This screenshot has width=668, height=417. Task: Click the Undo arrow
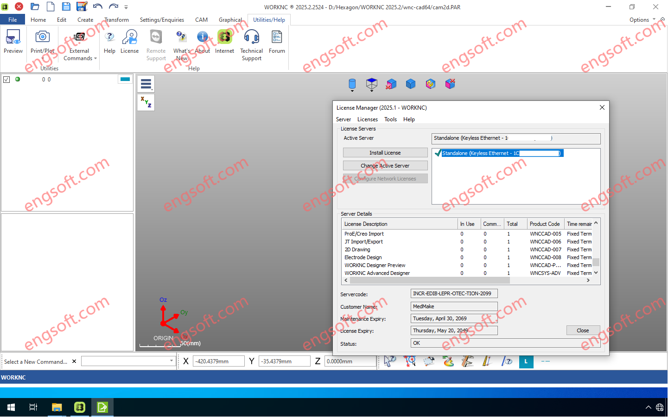click(97, 6)
